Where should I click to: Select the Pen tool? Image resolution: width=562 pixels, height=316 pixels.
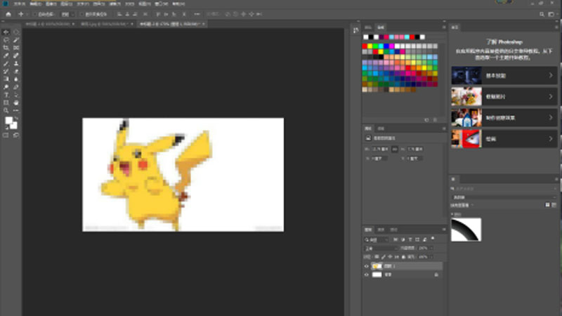tap(16, 87)
